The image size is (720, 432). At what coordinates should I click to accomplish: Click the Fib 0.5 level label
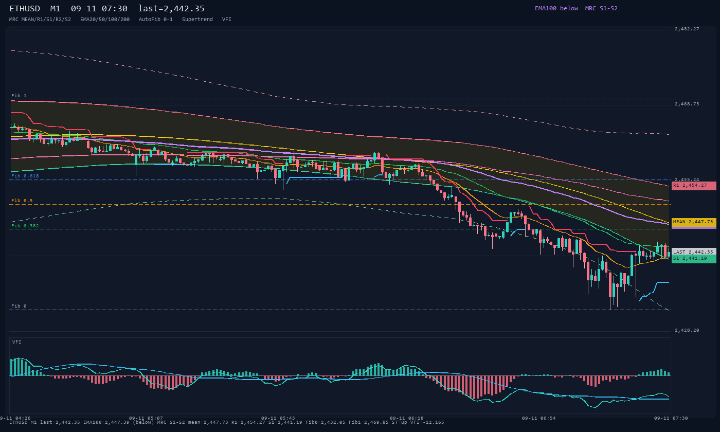click(22, 201)
